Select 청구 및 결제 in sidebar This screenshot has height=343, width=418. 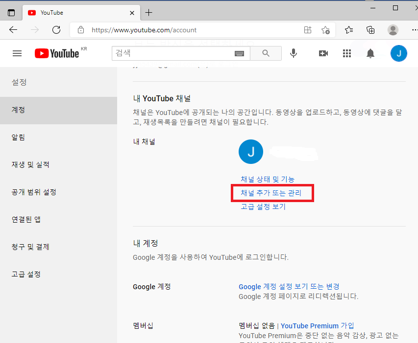[58, 247]
